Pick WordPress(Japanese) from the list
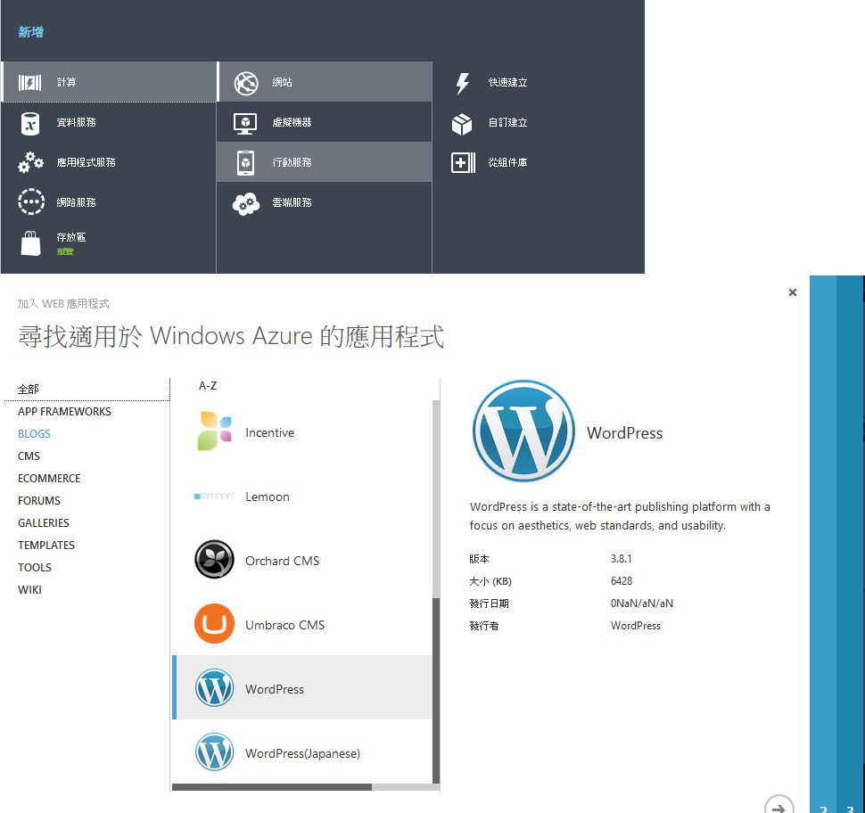This screenshot has height=813, width=865. 302,753
